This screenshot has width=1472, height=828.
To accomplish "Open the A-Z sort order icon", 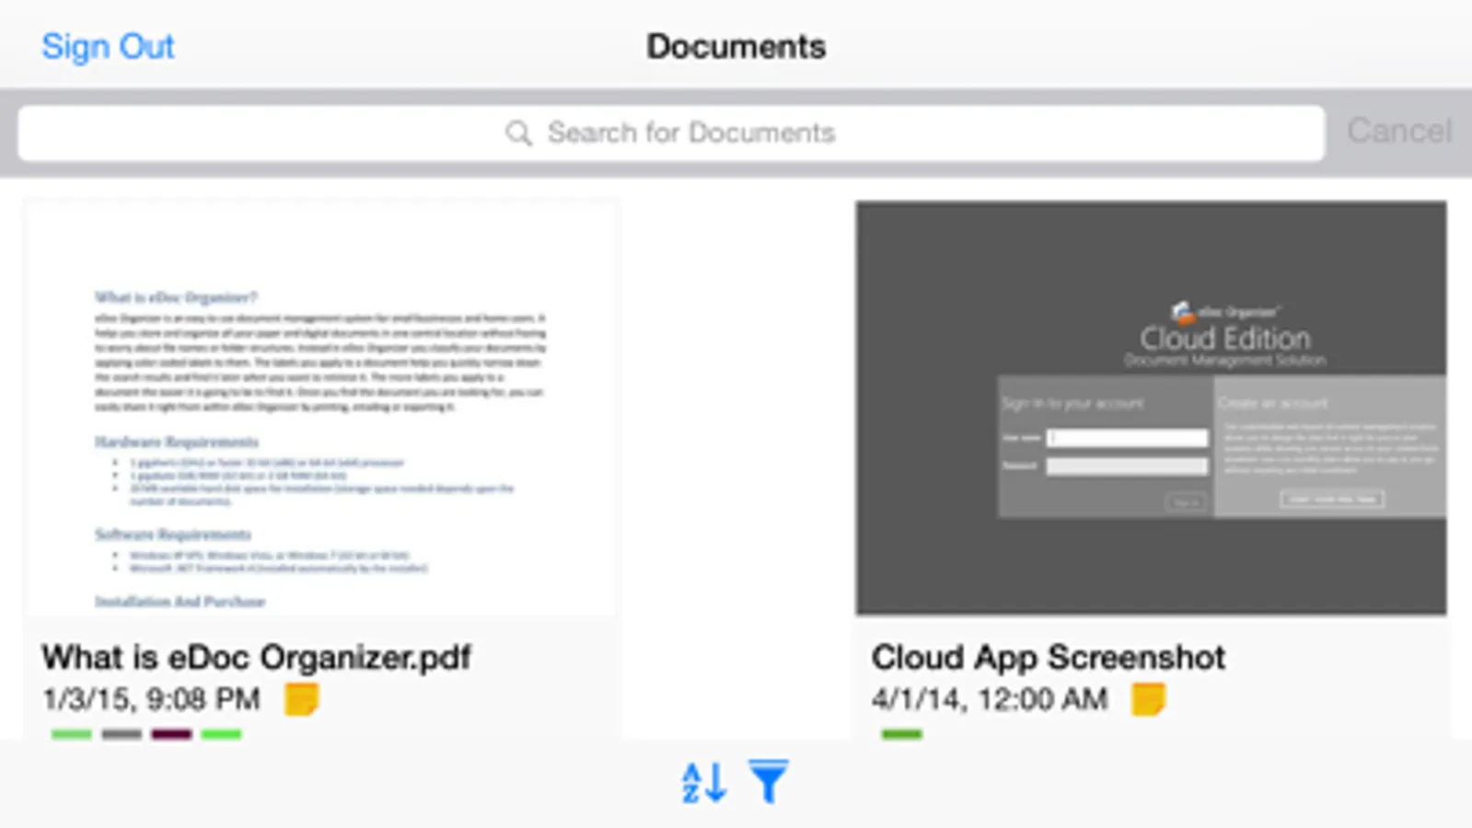I will (x=704, y=783).
